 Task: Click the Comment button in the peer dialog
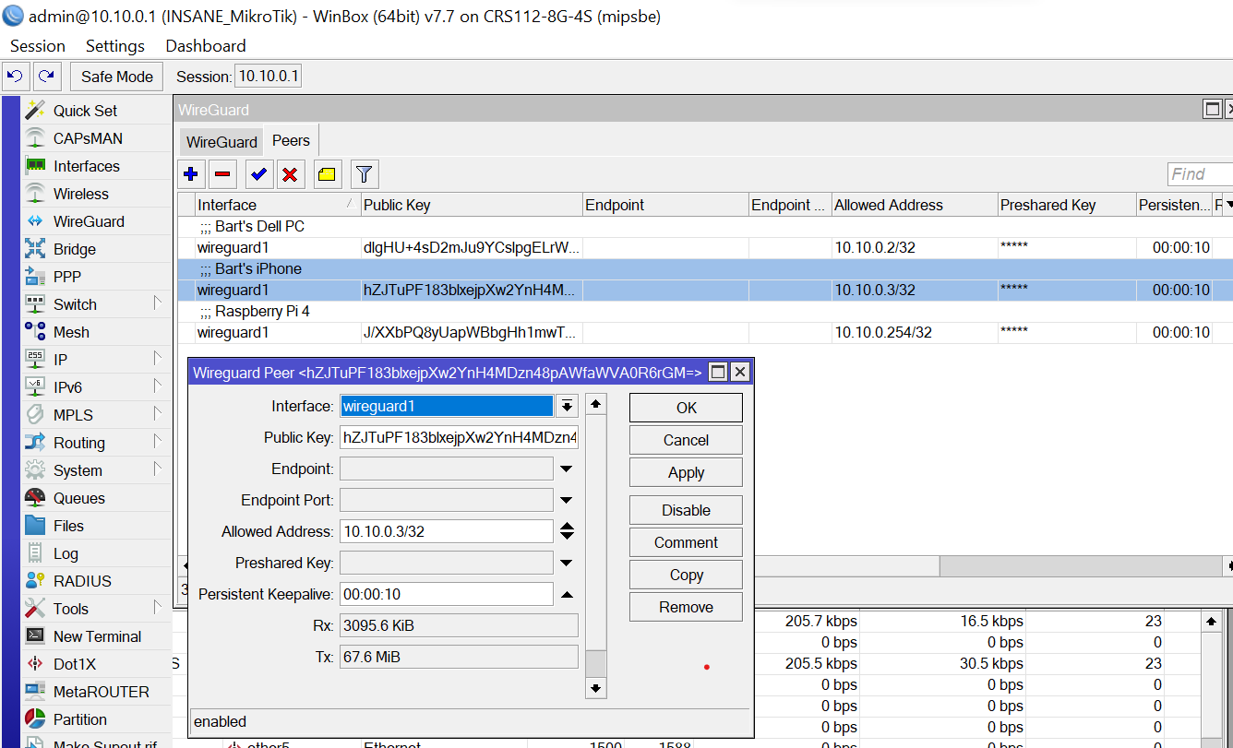[686, 542]
